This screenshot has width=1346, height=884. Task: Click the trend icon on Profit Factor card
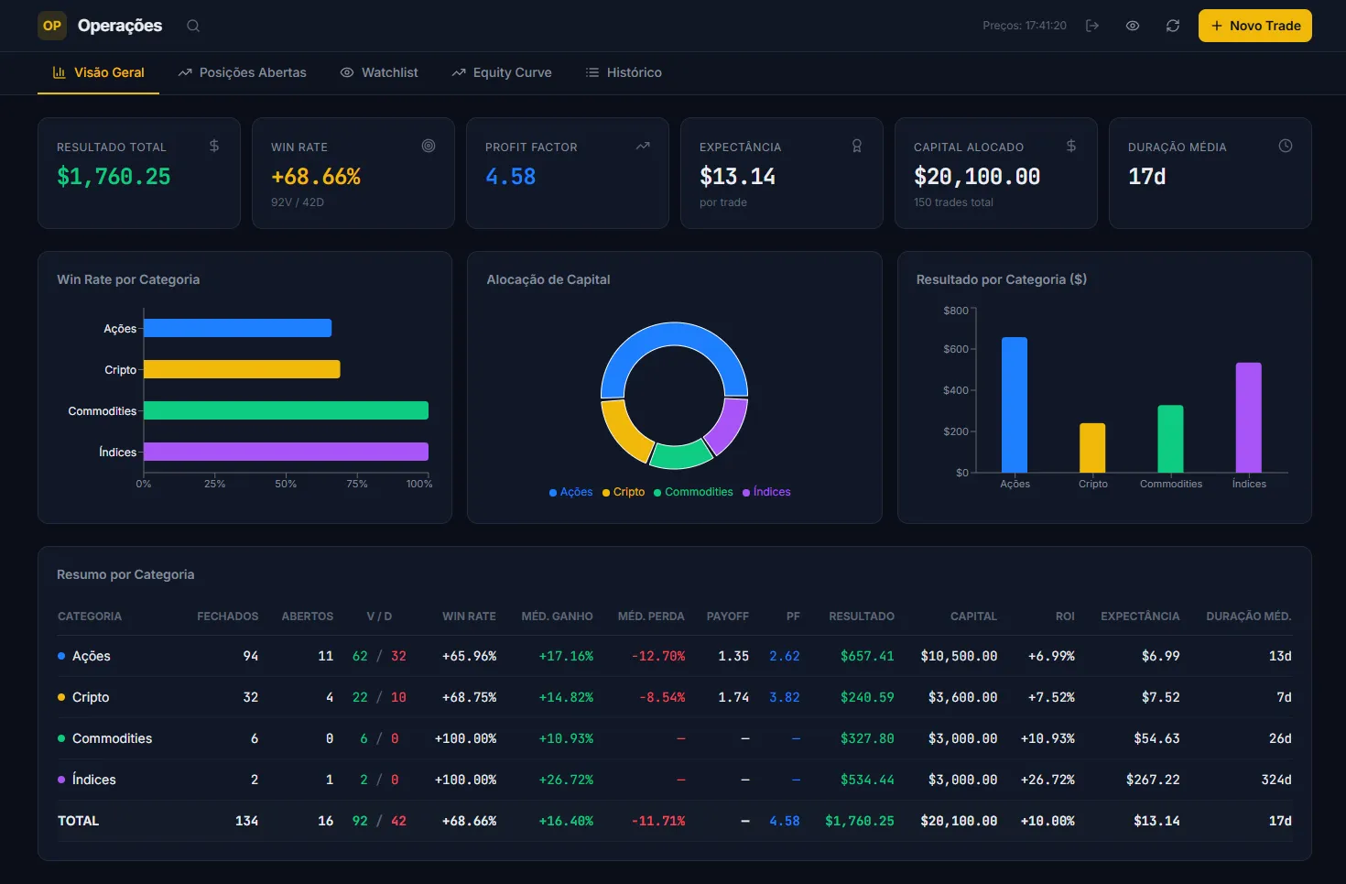[643, 146]
